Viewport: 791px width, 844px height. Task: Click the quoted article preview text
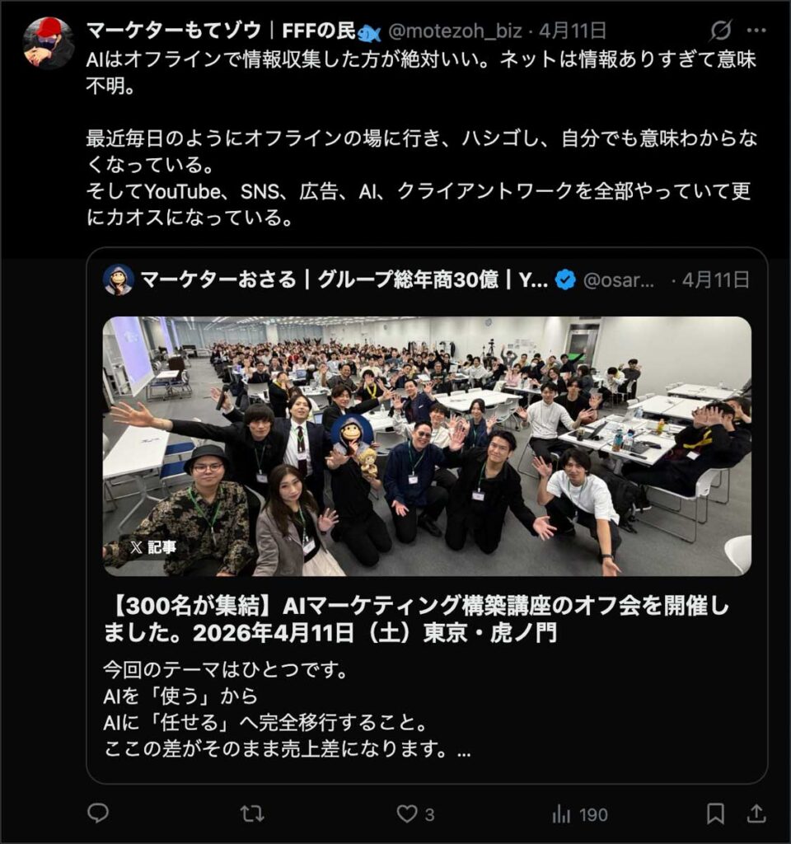tap(287, 710)
